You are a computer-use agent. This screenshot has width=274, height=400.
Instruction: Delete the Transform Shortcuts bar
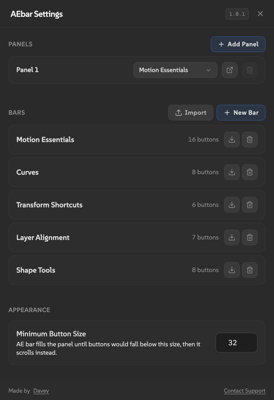pyautogui.click(x=249, y=205)
